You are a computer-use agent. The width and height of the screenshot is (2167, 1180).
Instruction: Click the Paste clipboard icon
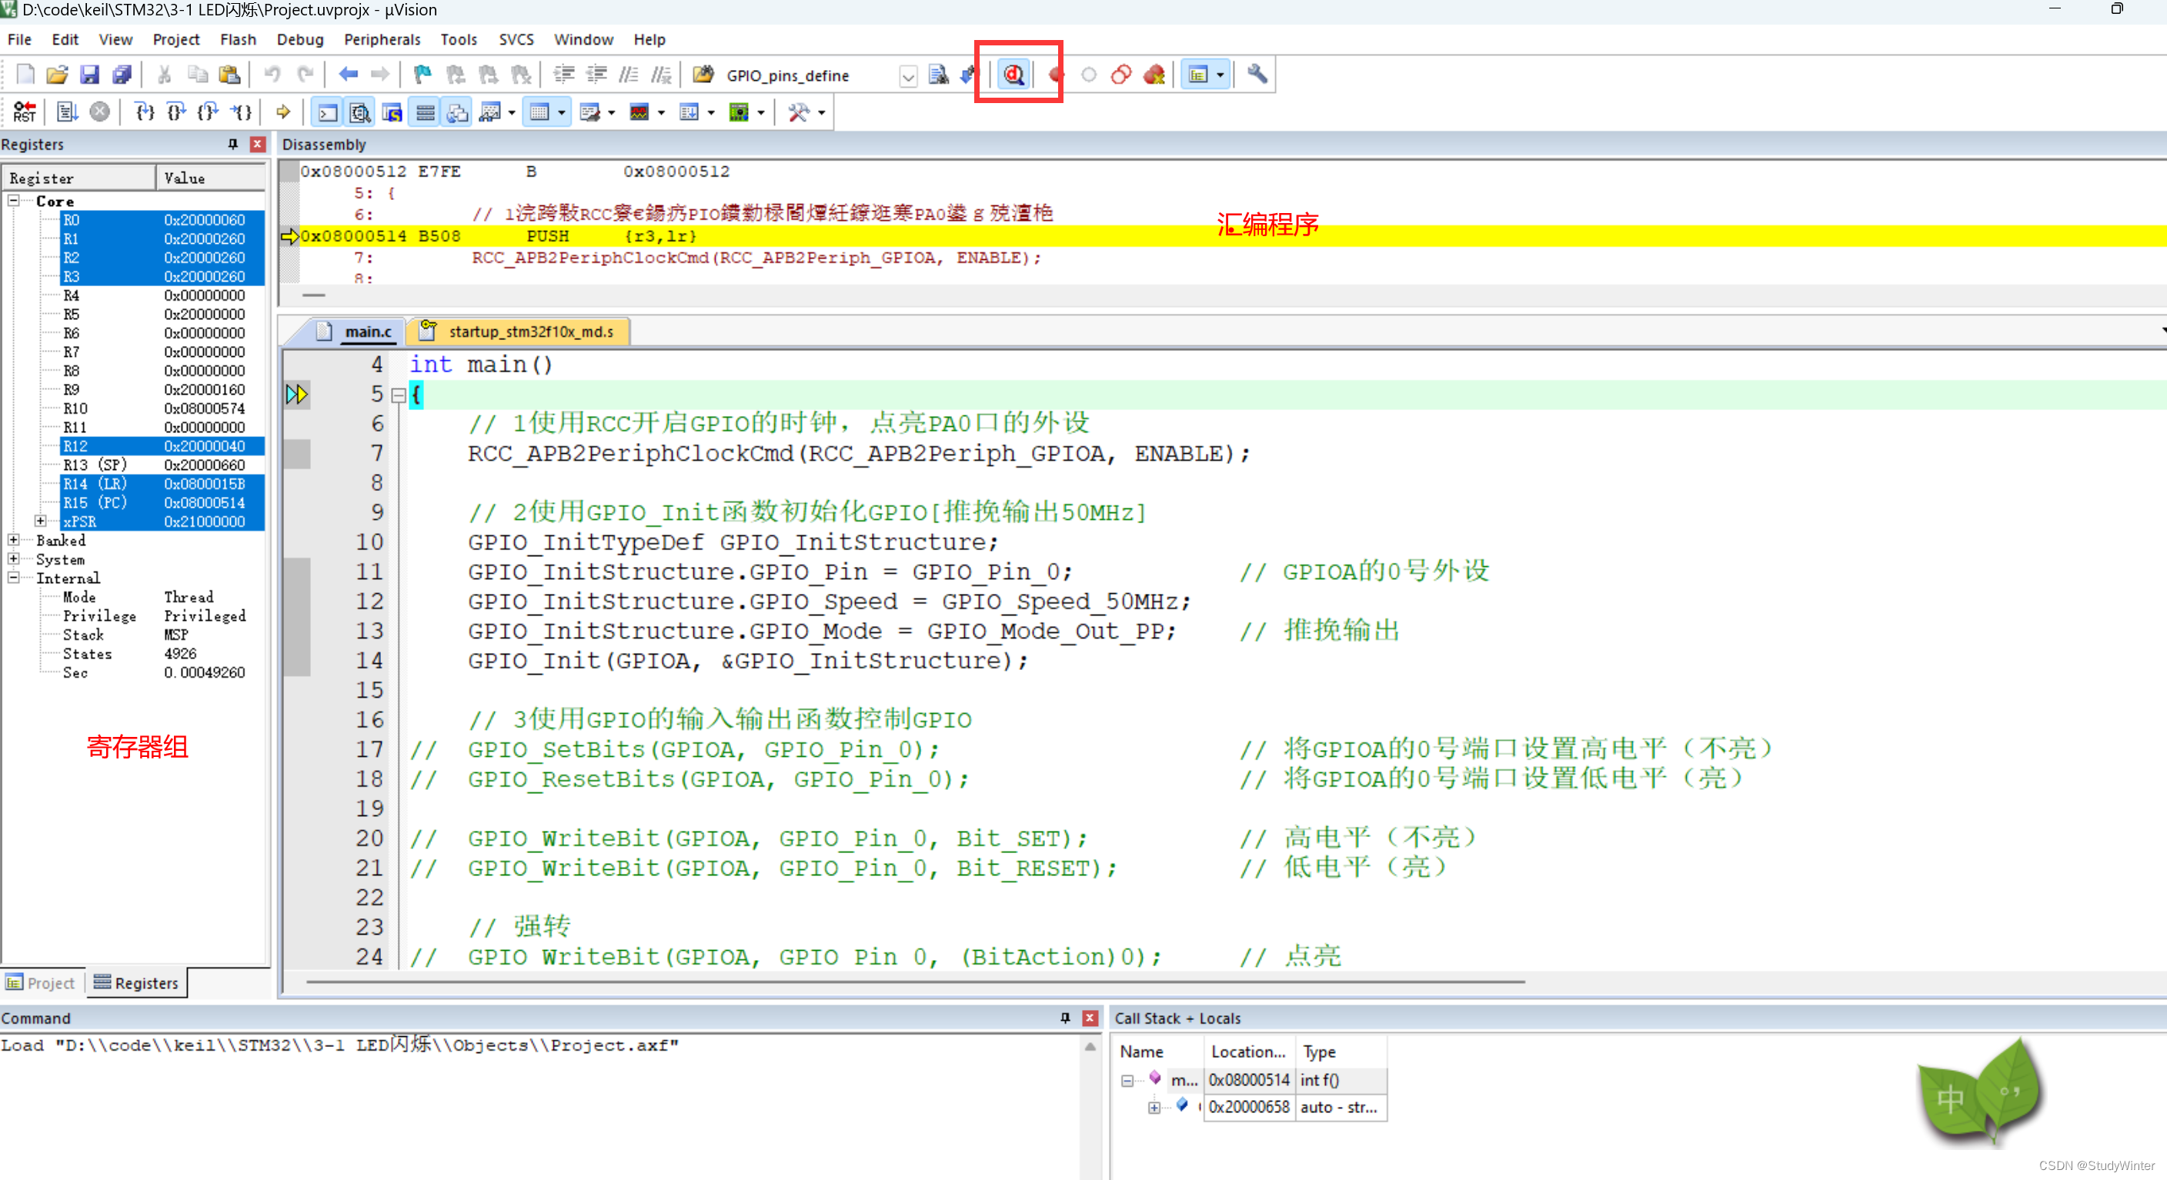pos(229,75)
